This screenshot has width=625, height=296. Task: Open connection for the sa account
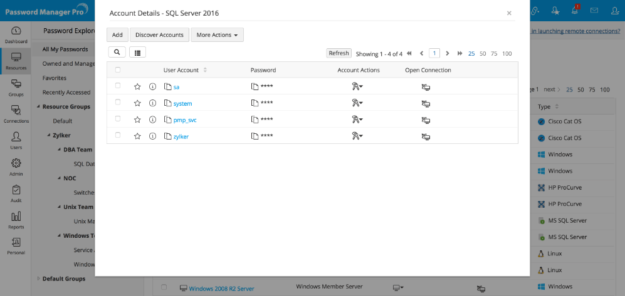coord(426,87)
